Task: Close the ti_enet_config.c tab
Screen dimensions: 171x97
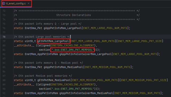Action: click(29, 3)
